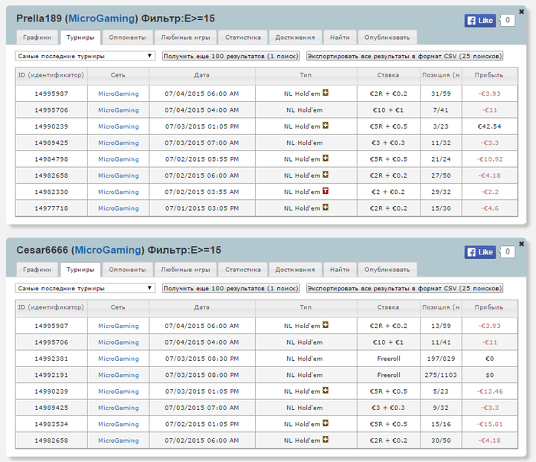Sort Prella189 table by Тип header
This screenshot has height=462, width=536.
[306, 75]
